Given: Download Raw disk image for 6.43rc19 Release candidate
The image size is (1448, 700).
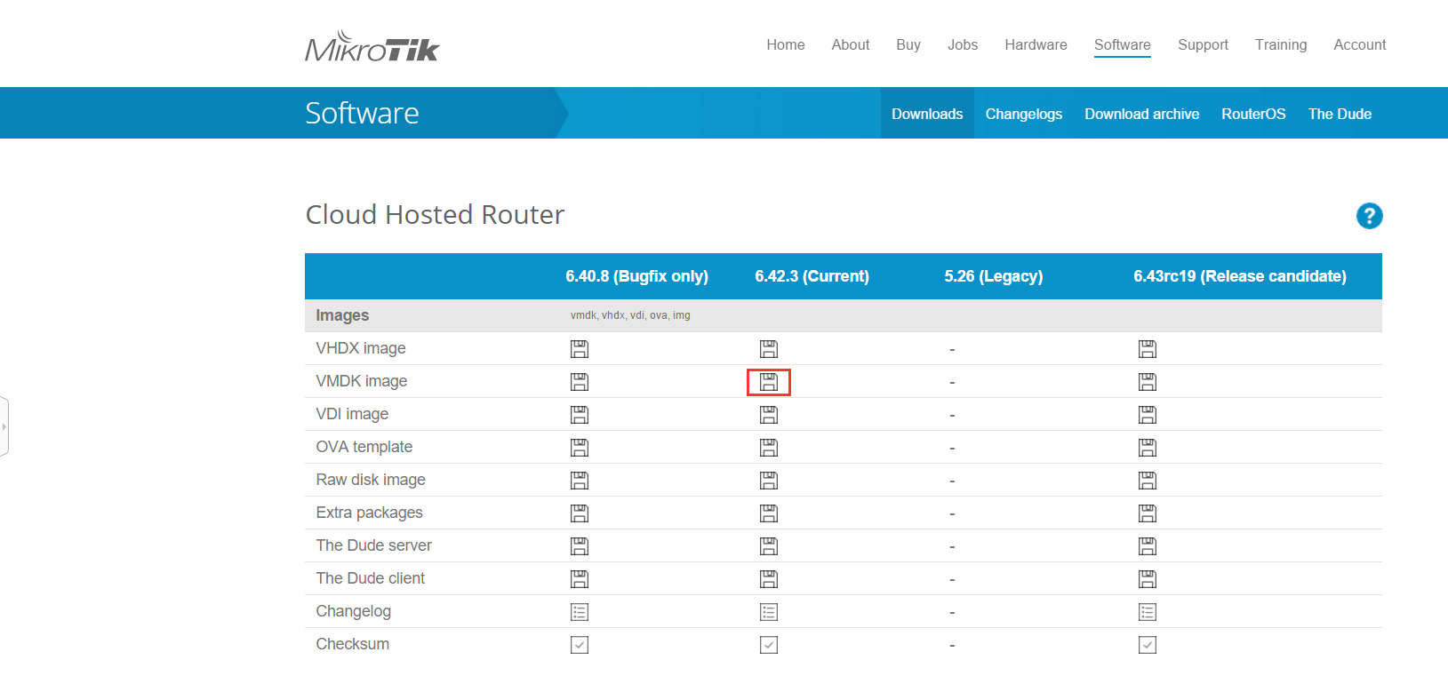Looking at the screenshot, I should (x=1148, y=481).
